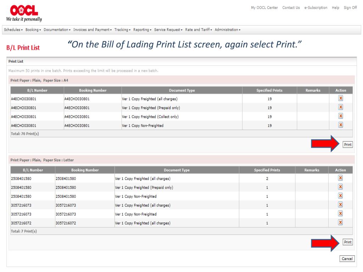Expand Invoices and Payment menu
Image resolution: width=363 pixels, height=272 pixels.
click(93, 30)
